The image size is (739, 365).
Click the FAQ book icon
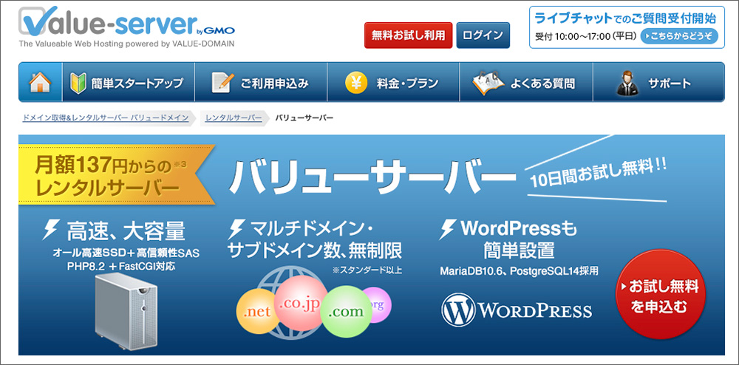click(x=488, y=83)
